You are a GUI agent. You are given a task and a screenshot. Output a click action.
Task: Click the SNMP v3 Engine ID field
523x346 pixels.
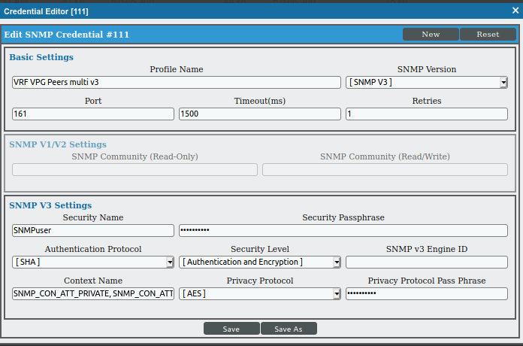(427, 263)
